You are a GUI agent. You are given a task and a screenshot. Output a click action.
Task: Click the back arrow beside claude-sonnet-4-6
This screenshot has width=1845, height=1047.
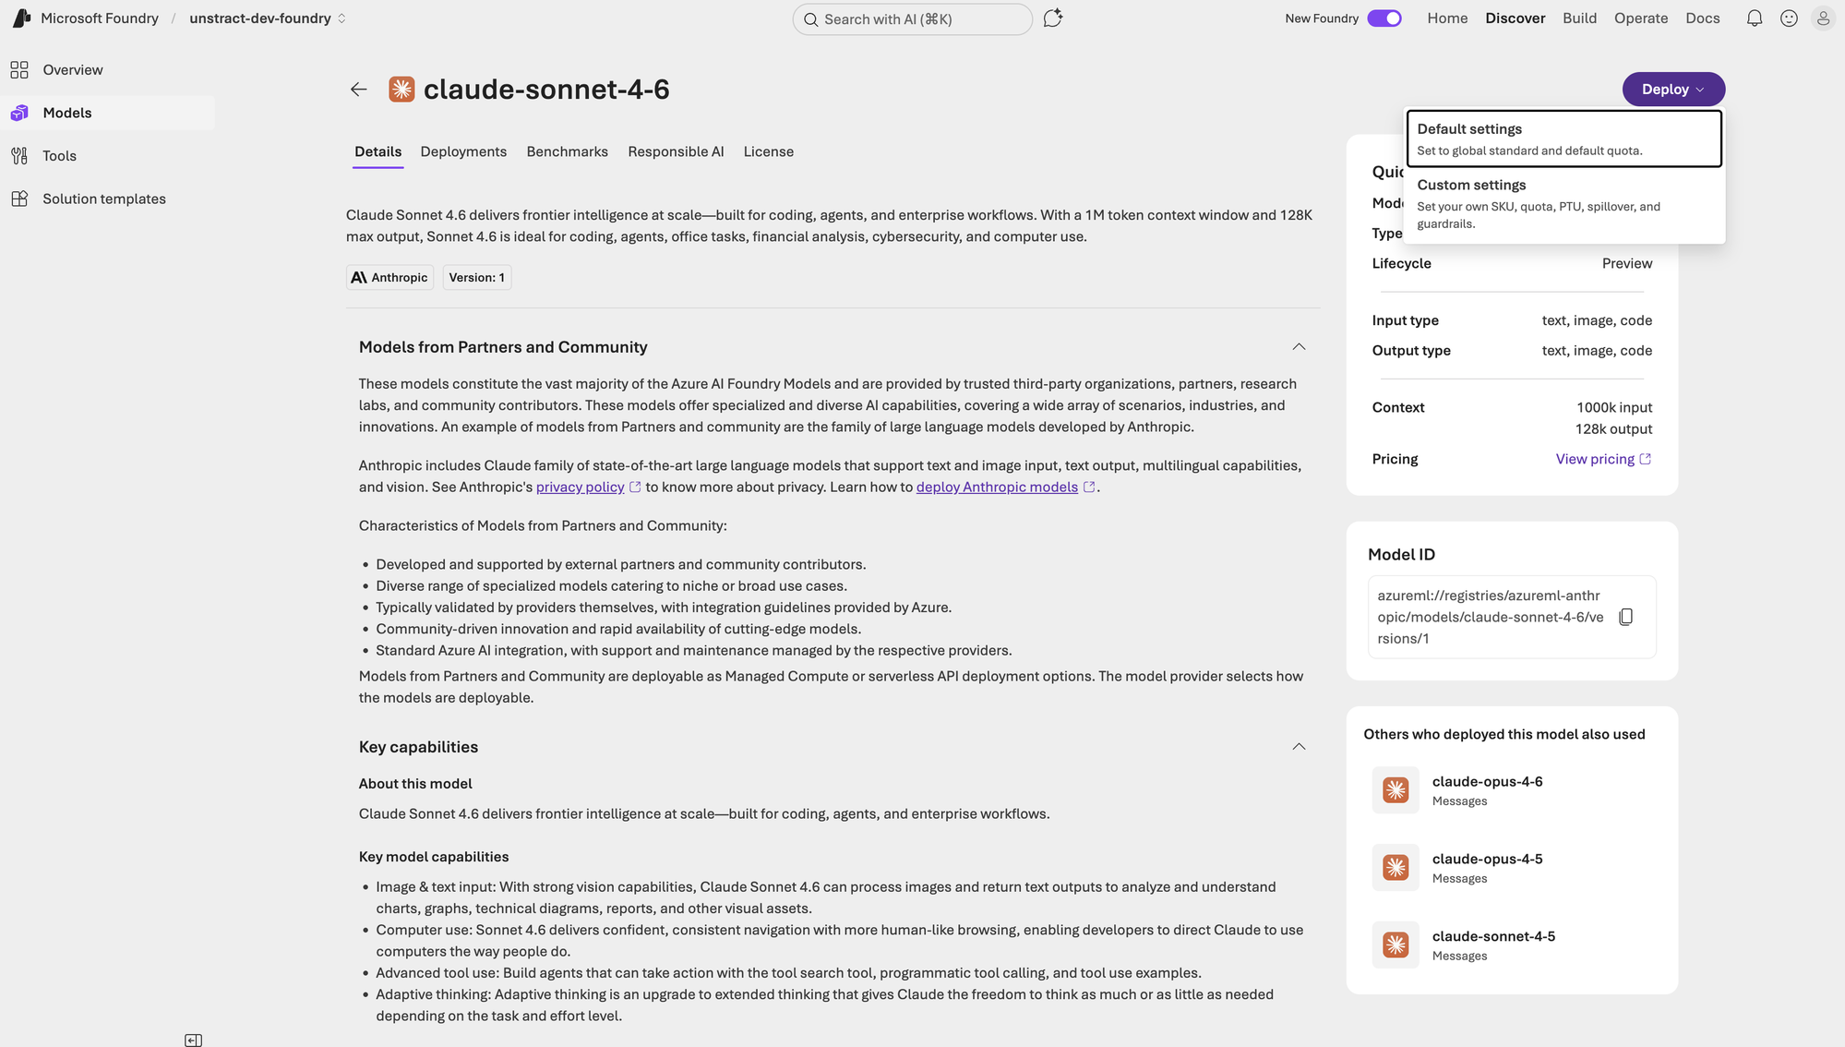pyautogui.click(x=358, y=90)
